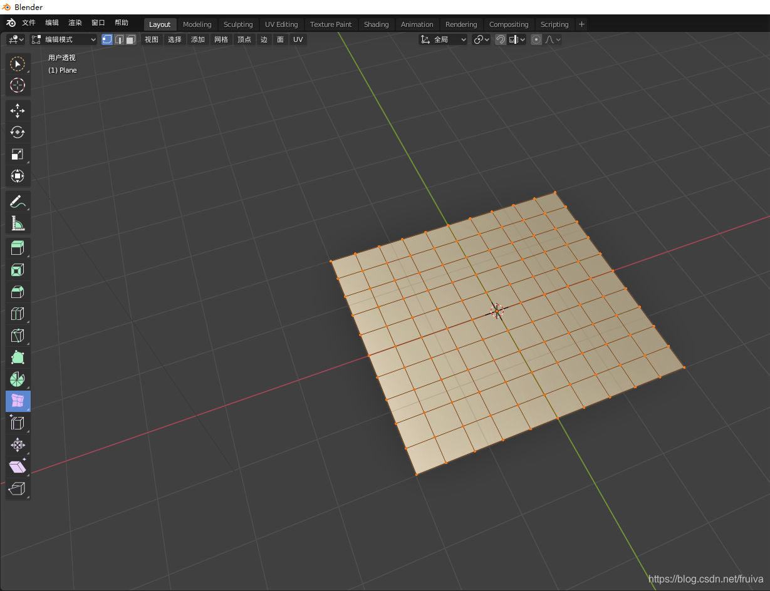
Task: Switch to the Layout workspace tab
Action: pos(160,24)
